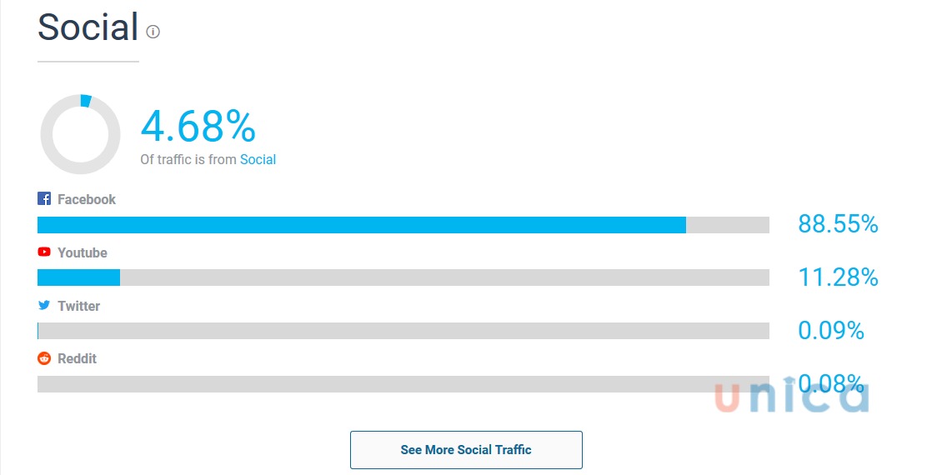Click the Reddit logo icon
This screenshot has height=475, width=932.
pos(44,358)
